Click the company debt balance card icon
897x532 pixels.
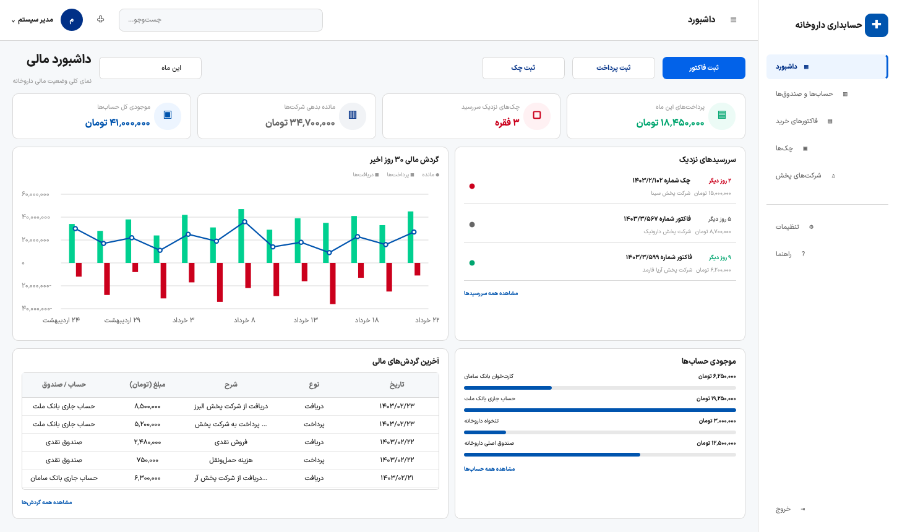[x=353, y=116]
